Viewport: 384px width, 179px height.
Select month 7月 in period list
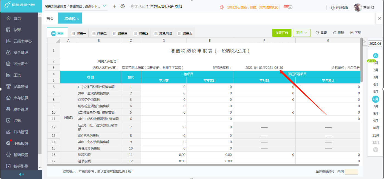pyautogui.click(x=376, y=106)
